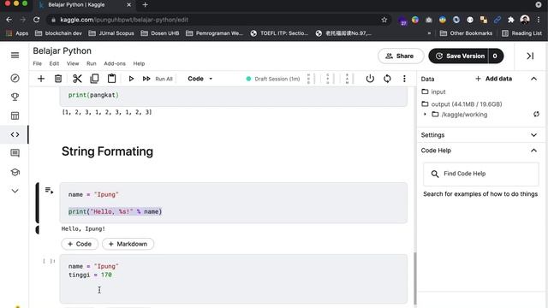The height and width of the screenshot is (308, 548).
Task: Delete cell using trash icon
Action: [58, 79]
